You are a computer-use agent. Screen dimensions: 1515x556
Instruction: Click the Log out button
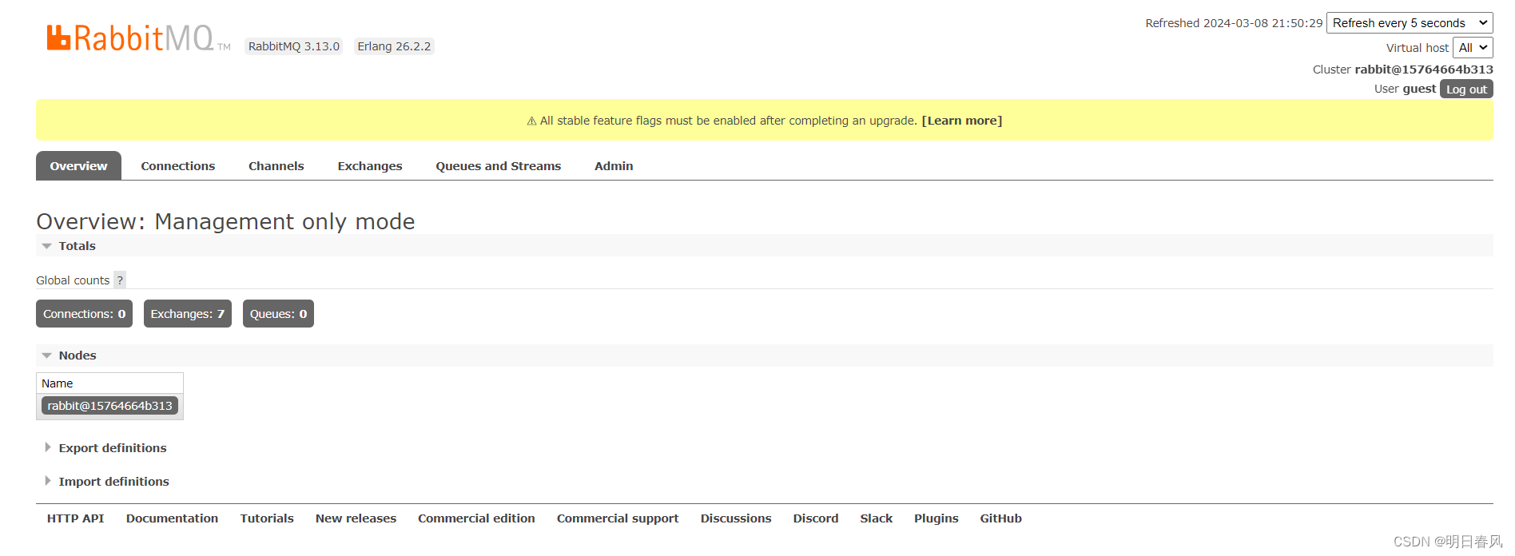(x=1466, y=89)
